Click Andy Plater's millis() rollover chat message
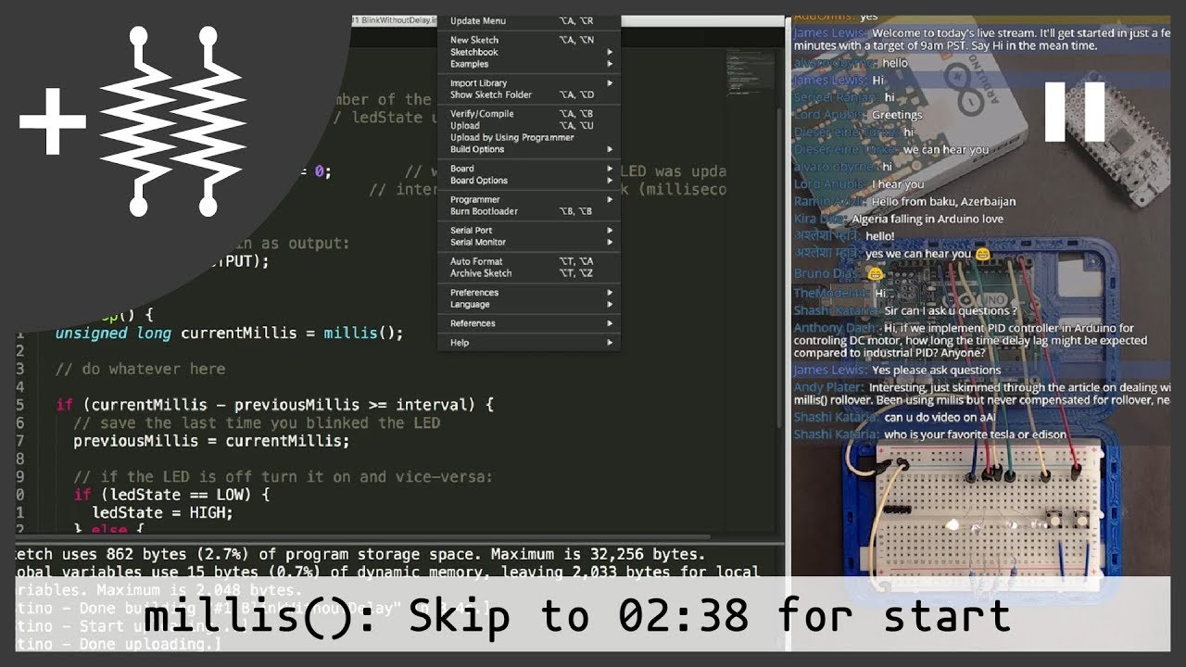The width and height of the screenshot is (1186, 667). tap(982, 394)
